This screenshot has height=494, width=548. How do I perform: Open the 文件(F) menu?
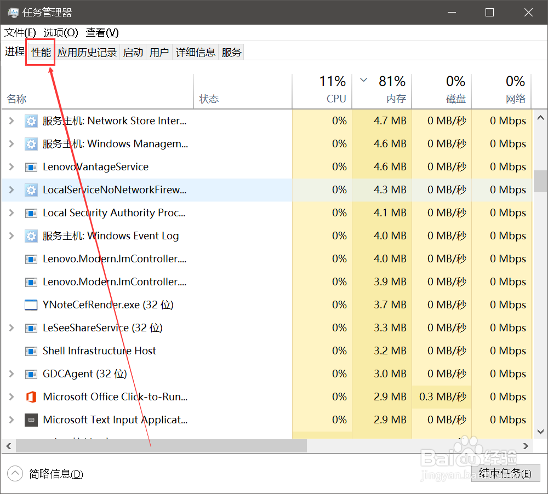[20, 33]
